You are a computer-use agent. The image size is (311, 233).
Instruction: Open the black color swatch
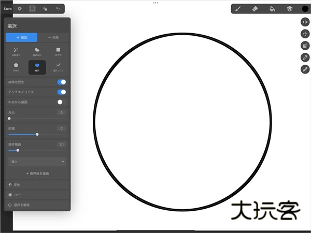click(x=305, y=9)
